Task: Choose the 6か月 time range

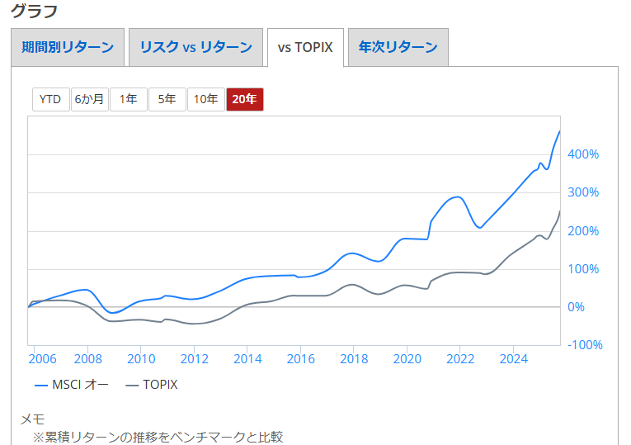Action: pyautogui.click(x=89, y=99)
